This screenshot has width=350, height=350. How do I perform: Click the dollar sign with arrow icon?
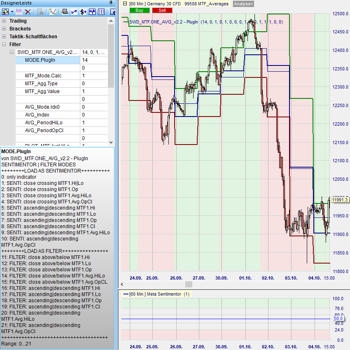pyautogui.click(x=83, y=12)
